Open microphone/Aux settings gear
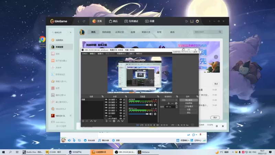Screen dimensions: 275x155 coord(155,114)
